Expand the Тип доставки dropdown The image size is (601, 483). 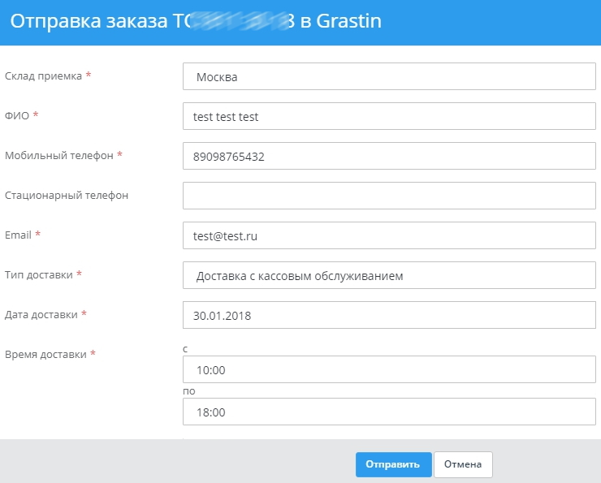point(389,275)
